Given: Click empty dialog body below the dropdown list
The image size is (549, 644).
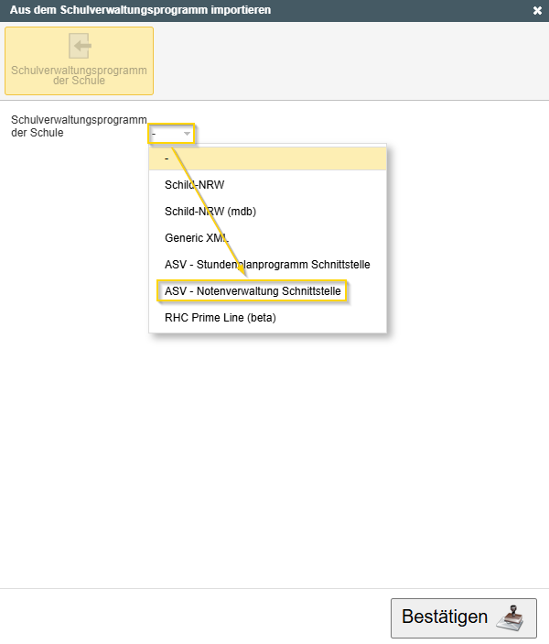Looking at the screenshot, I should (x=274, y=458).
